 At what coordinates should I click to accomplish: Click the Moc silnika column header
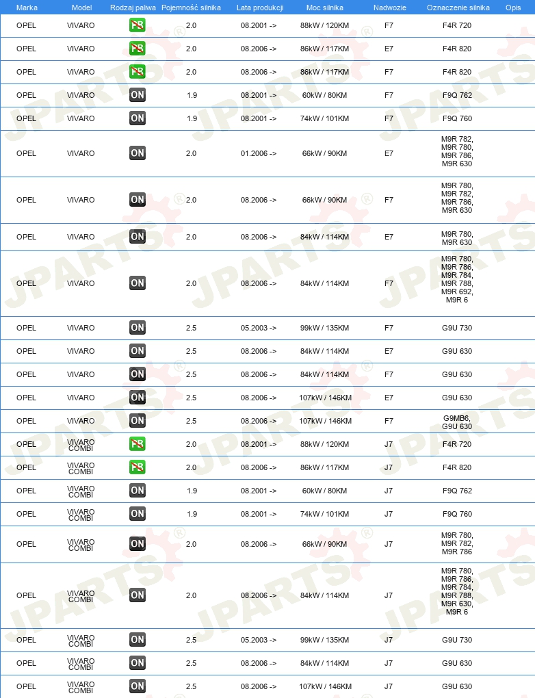(x=325, y=8)
